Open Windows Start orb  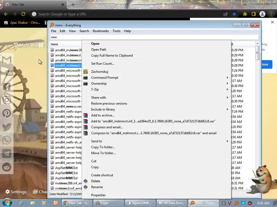tap(7, 203)
